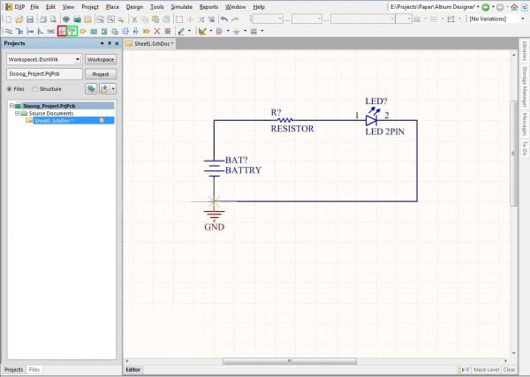Click the RESISTOR component label
The width and height of the screenshot is (530, 377).
pos(292,129)
